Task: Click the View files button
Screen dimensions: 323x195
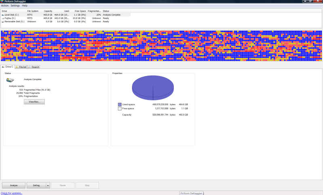Action: 34,102
